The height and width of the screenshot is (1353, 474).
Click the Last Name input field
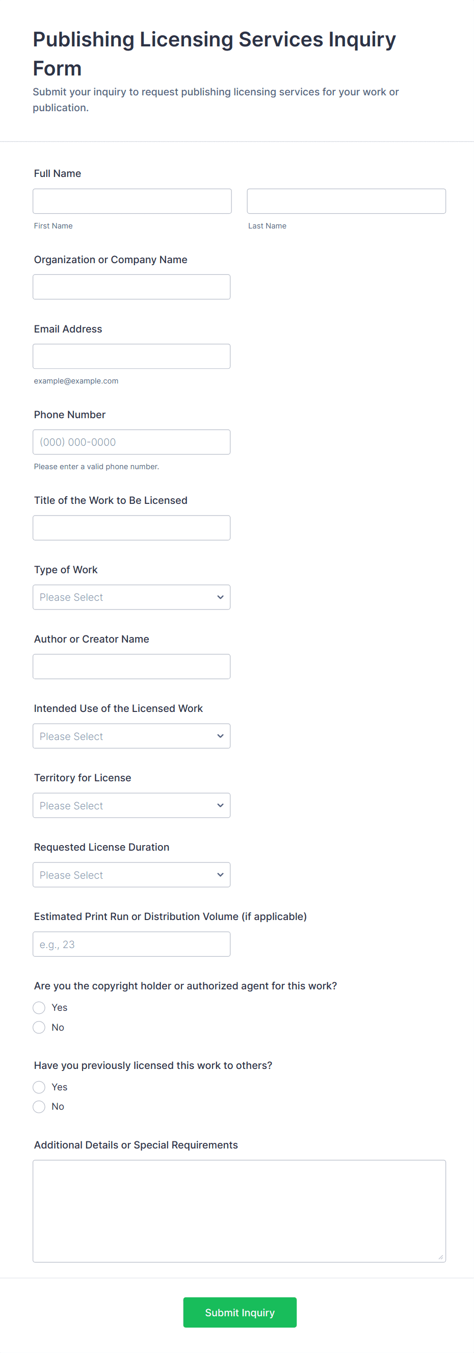click(x=346, y=201)
